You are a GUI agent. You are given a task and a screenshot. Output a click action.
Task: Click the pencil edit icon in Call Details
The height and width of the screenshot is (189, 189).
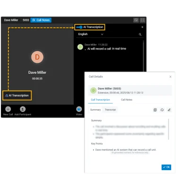tap(169, 110)
